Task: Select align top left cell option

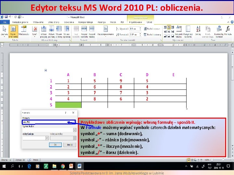Action: point(165,27)
